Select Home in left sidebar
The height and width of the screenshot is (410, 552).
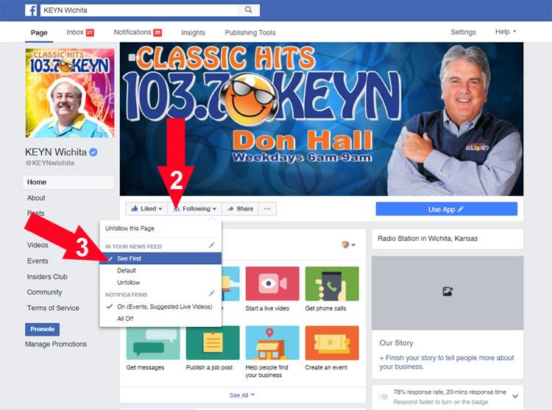tap(68, 182)
